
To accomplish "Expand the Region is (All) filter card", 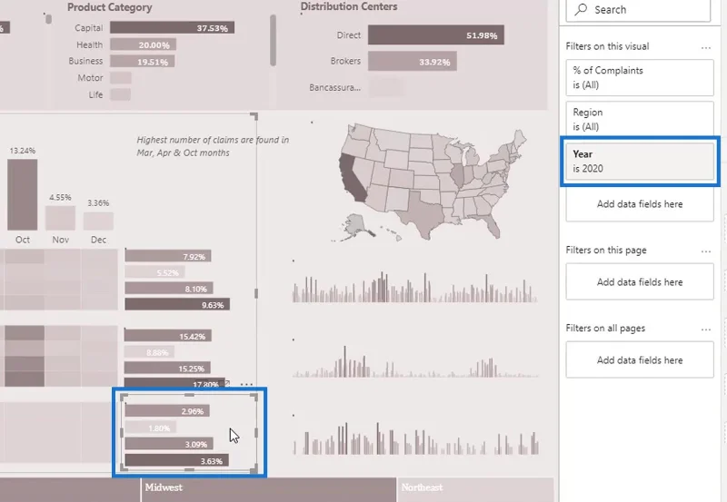I will pyautogui.click(x=640, y=119).
